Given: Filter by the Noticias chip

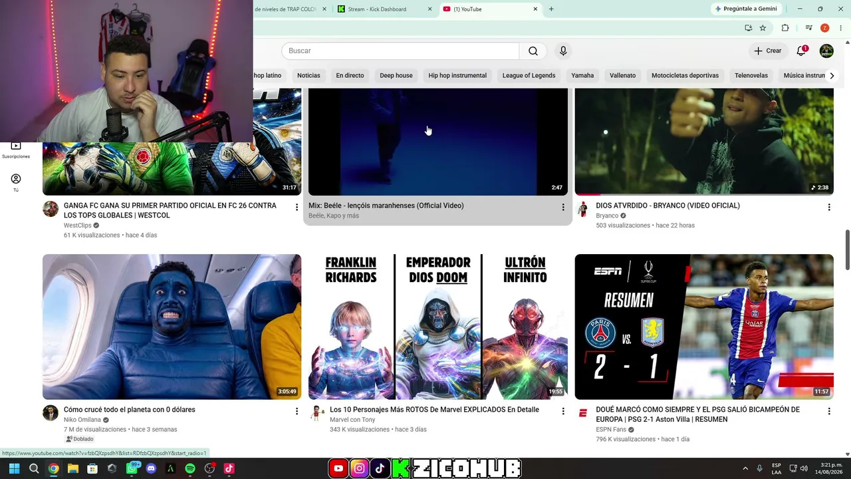Looking at the screenshot, I should pos(308,76).
